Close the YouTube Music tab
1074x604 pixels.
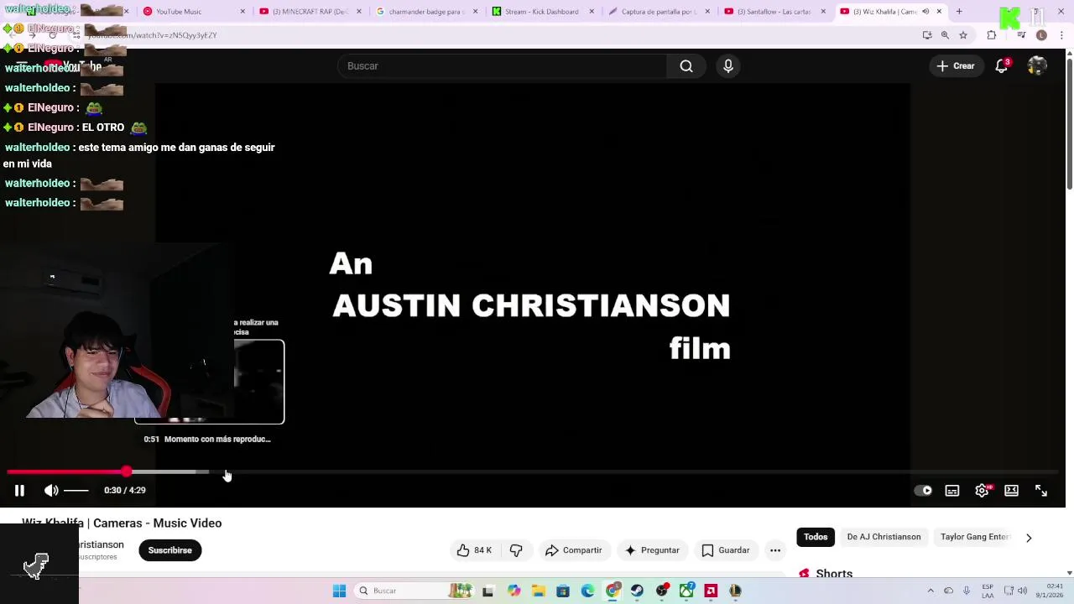pyautogui.click(x=242, y=12)
